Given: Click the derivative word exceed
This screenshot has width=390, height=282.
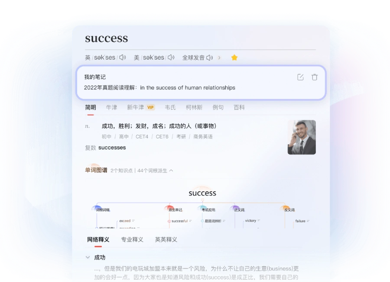Looking at the screenshot, I should 125,221.
